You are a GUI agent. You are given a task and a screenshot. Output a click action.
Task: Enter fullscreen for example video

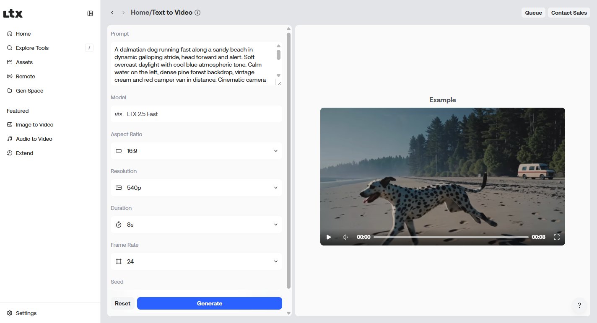coord(557,237)
